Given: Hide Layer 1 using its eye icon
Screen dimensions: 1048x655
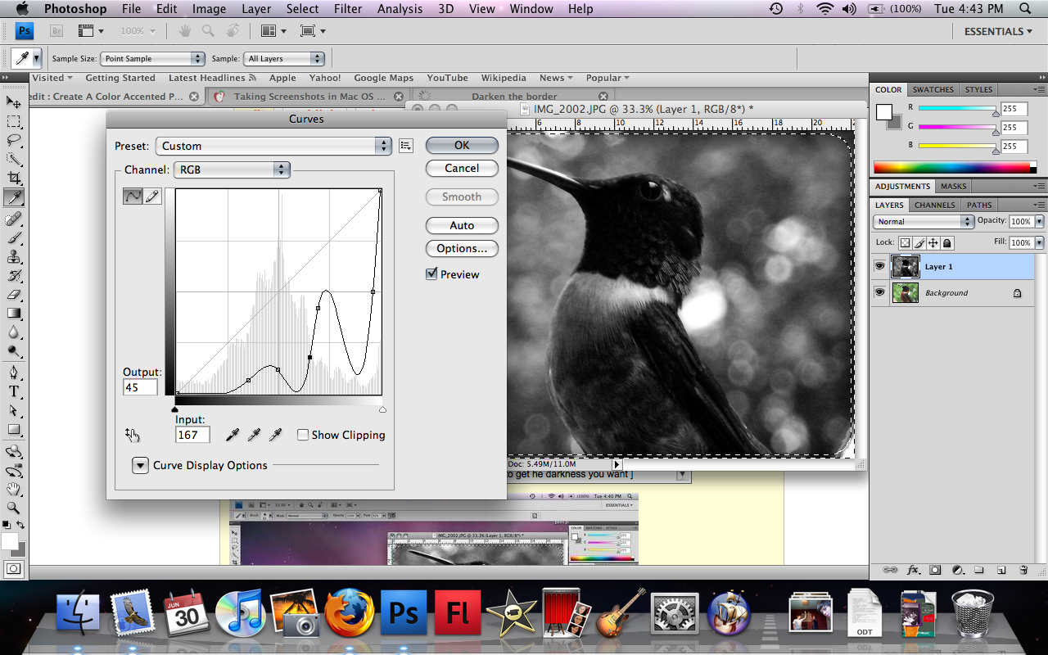Looking at the screenshot, I should point(880,266).
